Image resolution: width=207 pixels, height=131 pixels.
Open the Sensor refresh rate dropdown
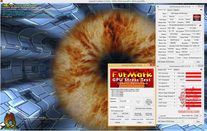coord(198,115)
